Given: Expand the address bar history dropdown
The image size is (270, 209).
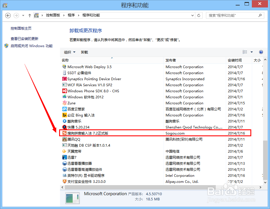Looking at the screenshot, I should pos(192,16).
